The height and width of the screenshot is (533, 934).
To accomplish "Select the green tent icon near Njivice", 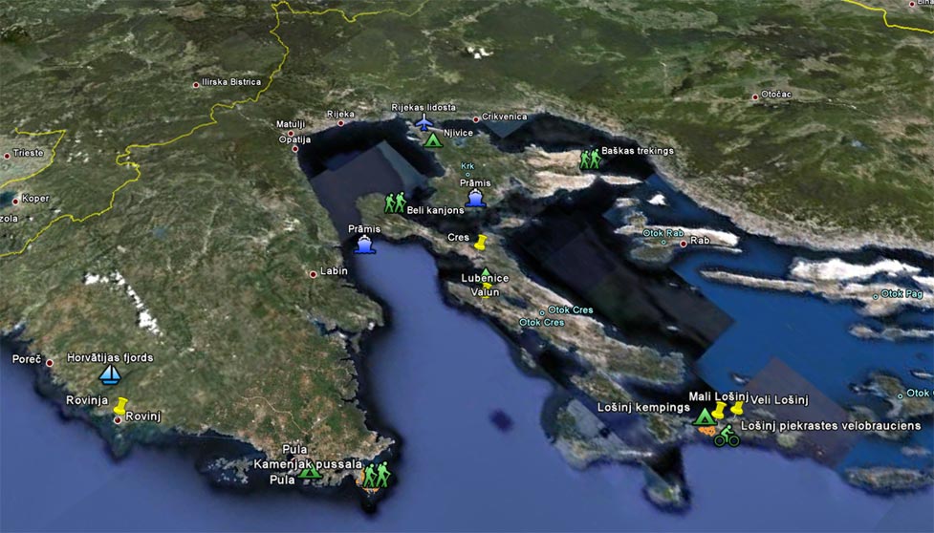I will point(432,140).
